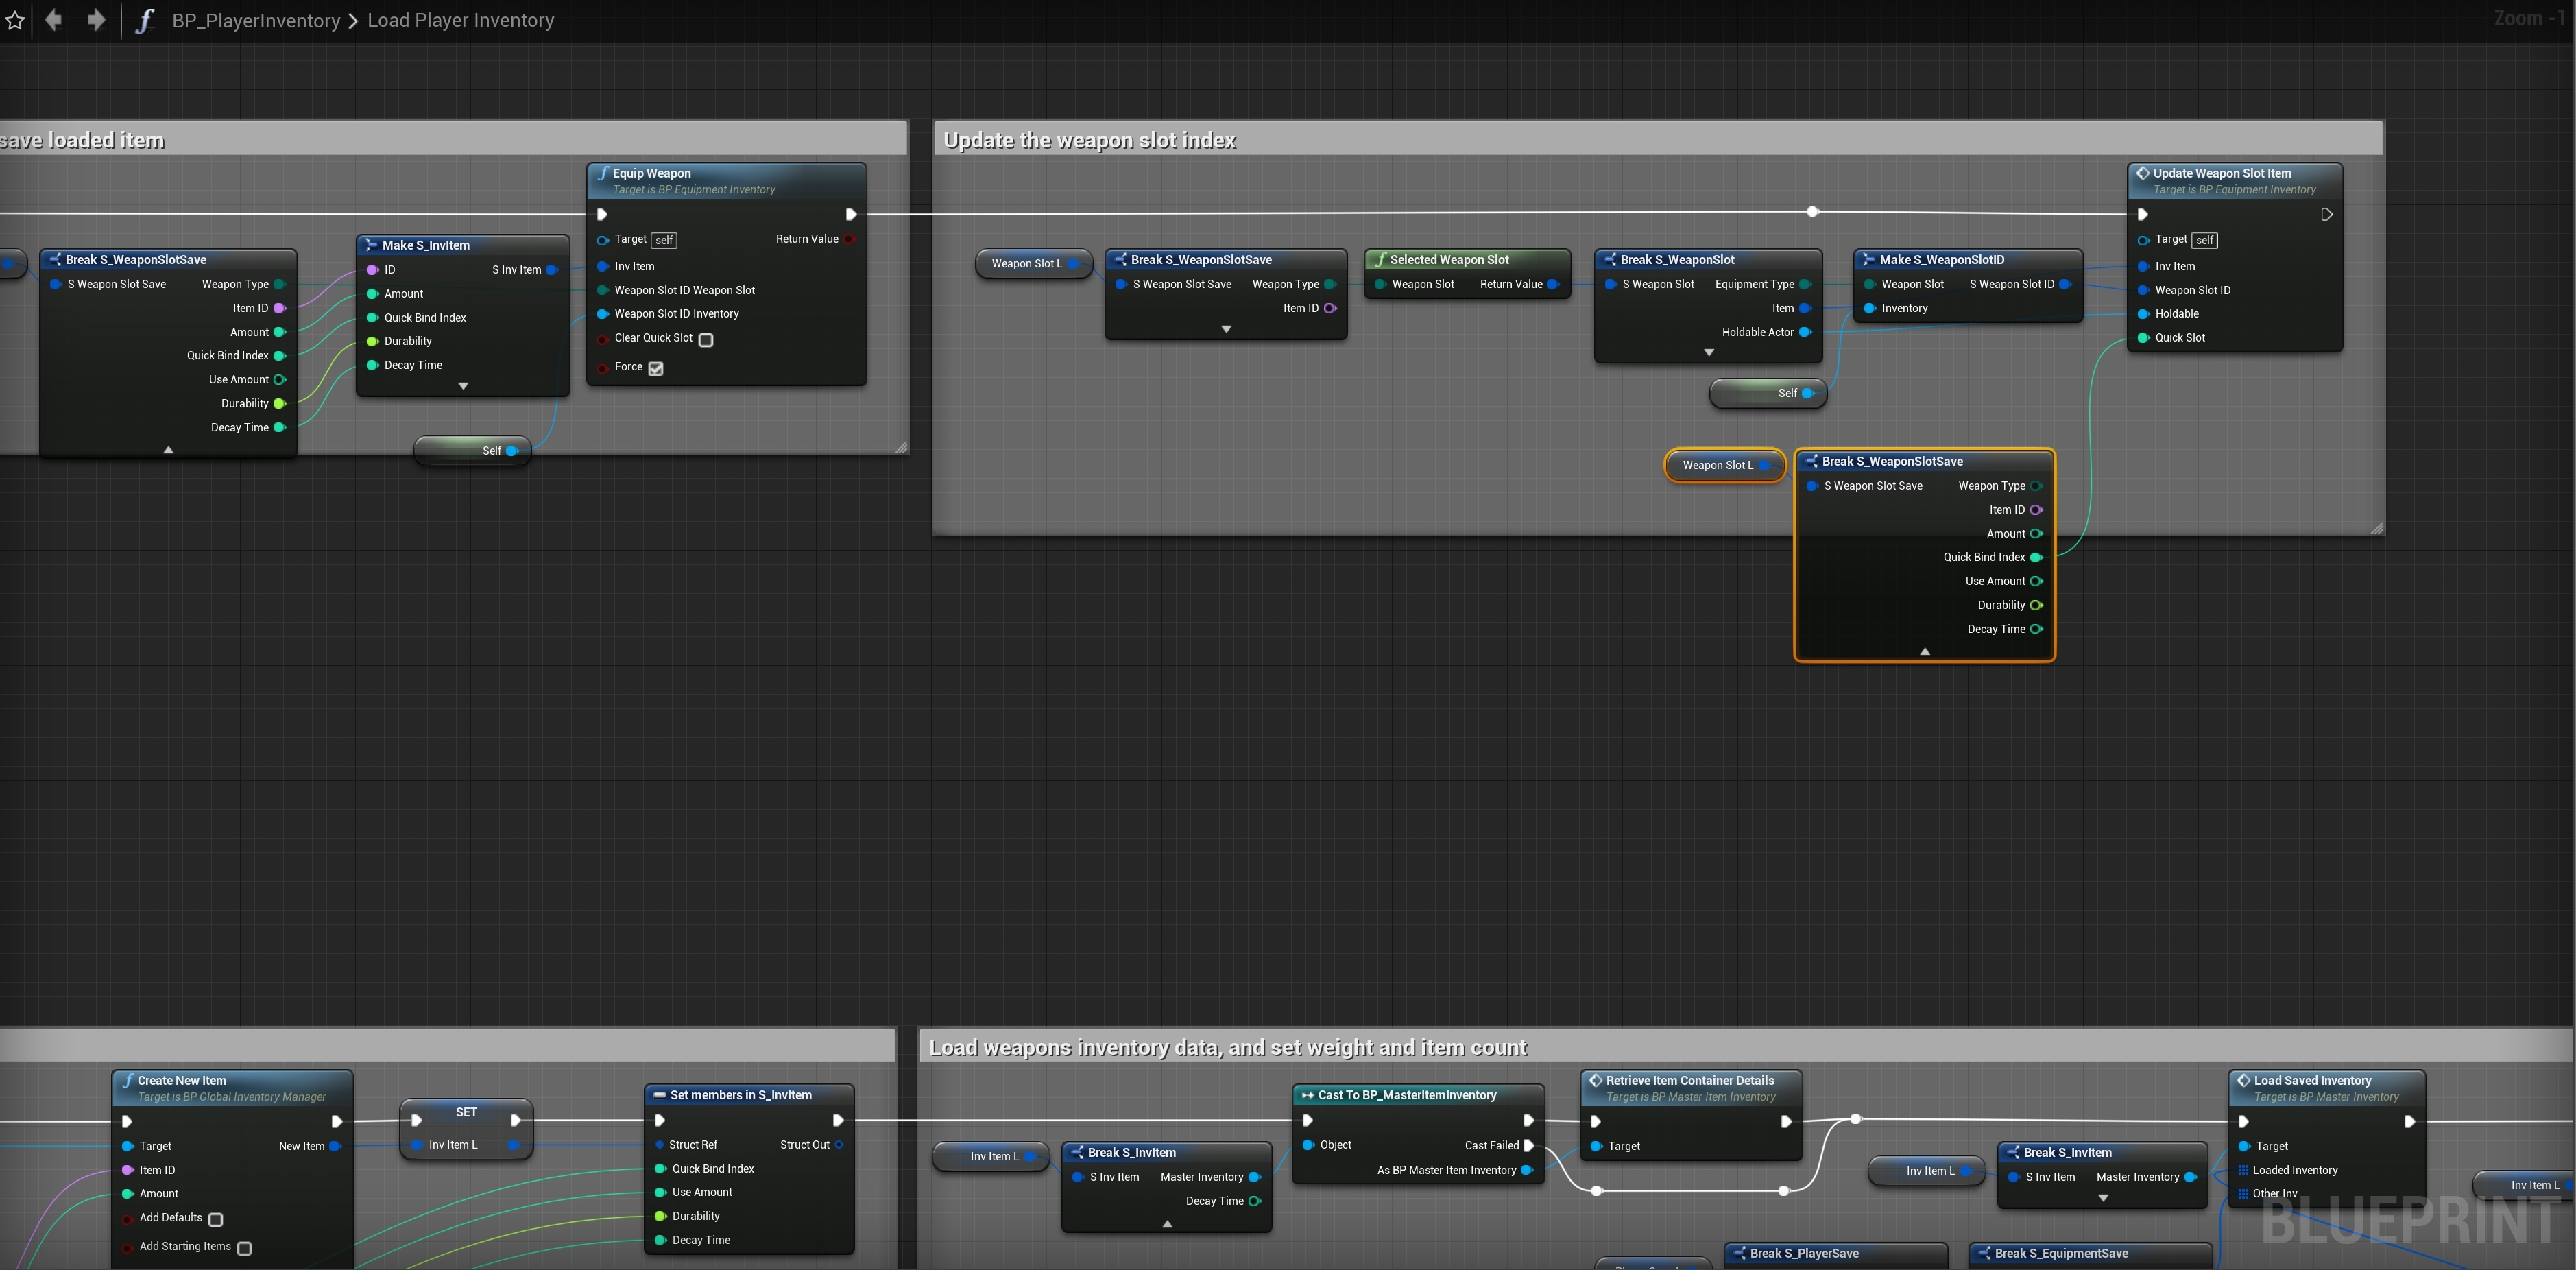Viewport: 2576px width, 1270px height.
Task: Collapse selected Break S_WeaponSlotSave node
Action: click(x=1924, y=651)
